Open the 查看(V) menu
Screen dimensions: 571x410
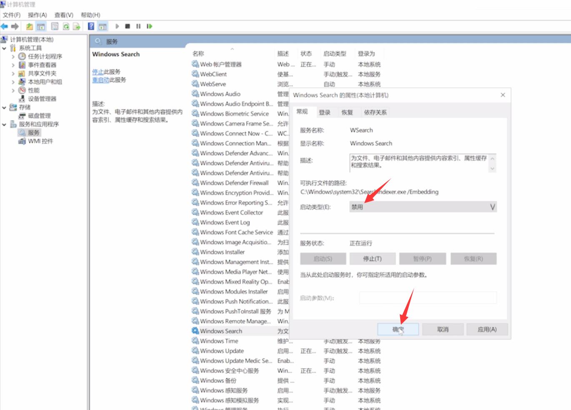click(64, 15)
